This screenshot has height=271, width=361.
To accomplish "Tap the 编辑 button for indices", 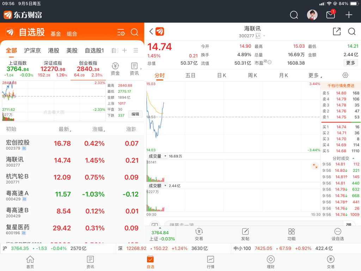I will click(135, 114).
